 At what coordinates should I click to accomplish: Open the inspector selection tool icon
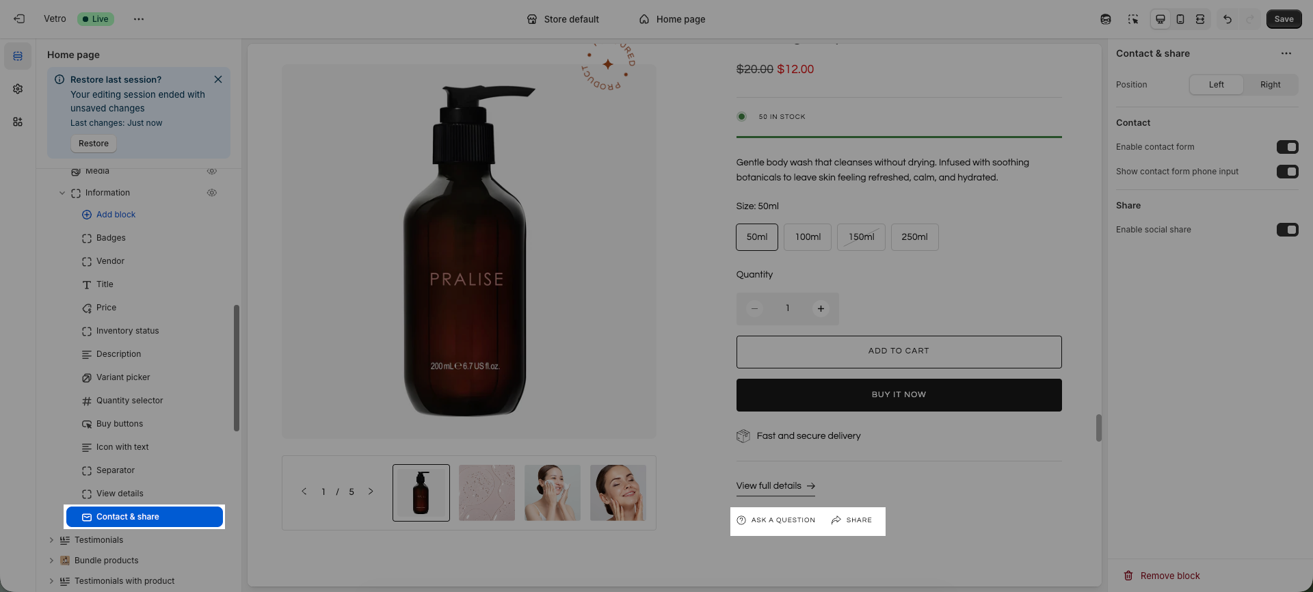[1133, 19]
